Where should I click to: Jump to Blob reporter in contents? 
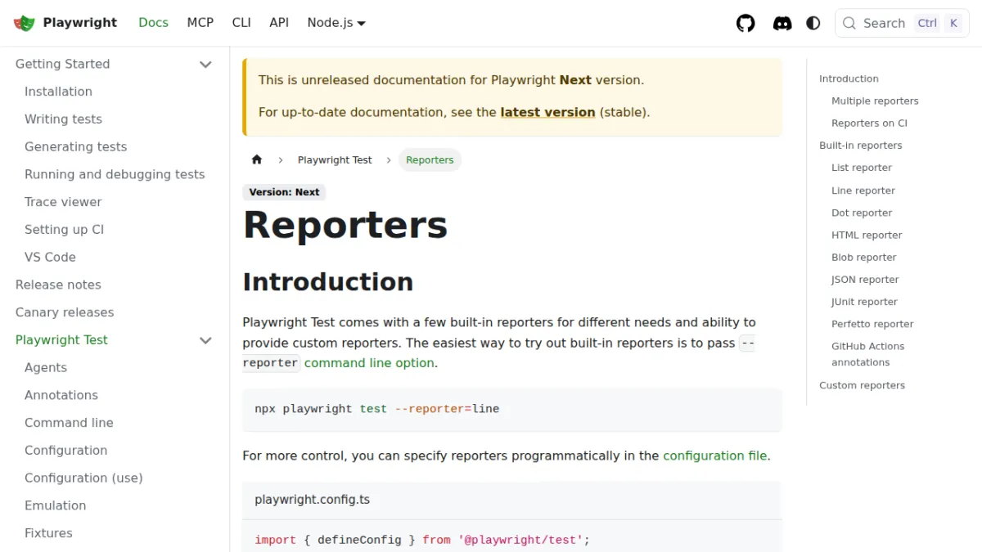[864, 257]
